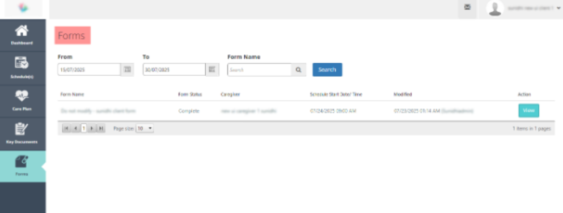The height and width of the screenshot is (213, 563).
Task: Select page 1 in the pager
Action: (84, 128)
